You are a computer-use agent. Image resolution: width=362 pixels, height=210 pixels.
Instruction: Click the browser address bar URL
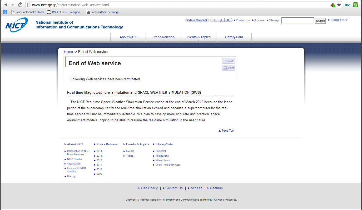click(70, 5)
